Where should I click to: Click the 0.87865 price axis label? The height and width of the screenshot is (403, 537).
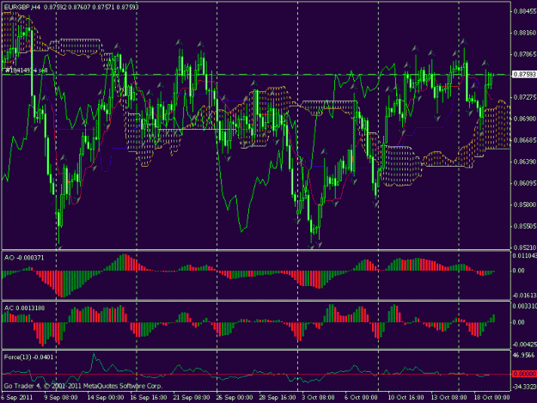point(524,54)
